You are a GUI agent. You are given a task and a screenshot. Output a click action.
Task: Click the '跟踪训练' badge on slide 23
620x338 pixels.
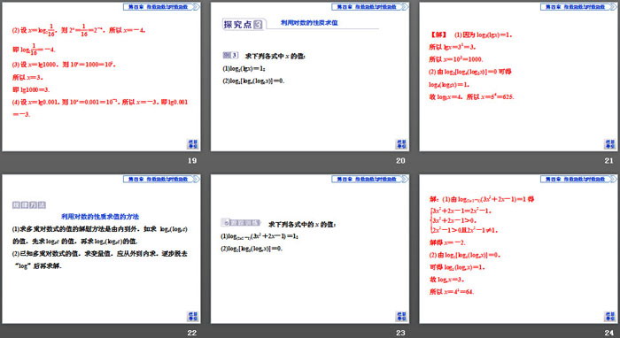point(241,223)
